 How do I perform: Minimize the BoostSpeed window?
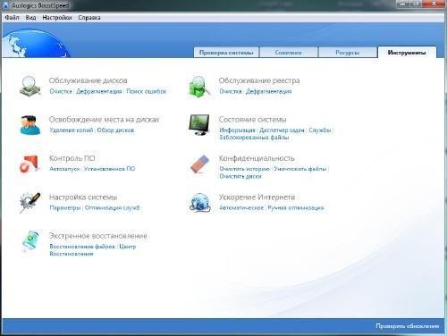(x=402, y=4)
